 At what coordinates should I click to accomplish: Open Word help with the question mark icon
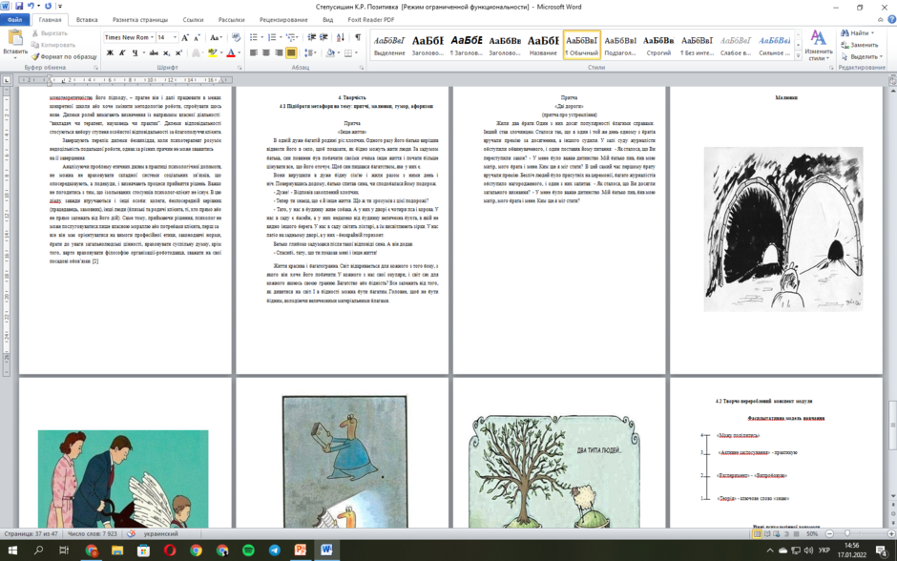891,19
